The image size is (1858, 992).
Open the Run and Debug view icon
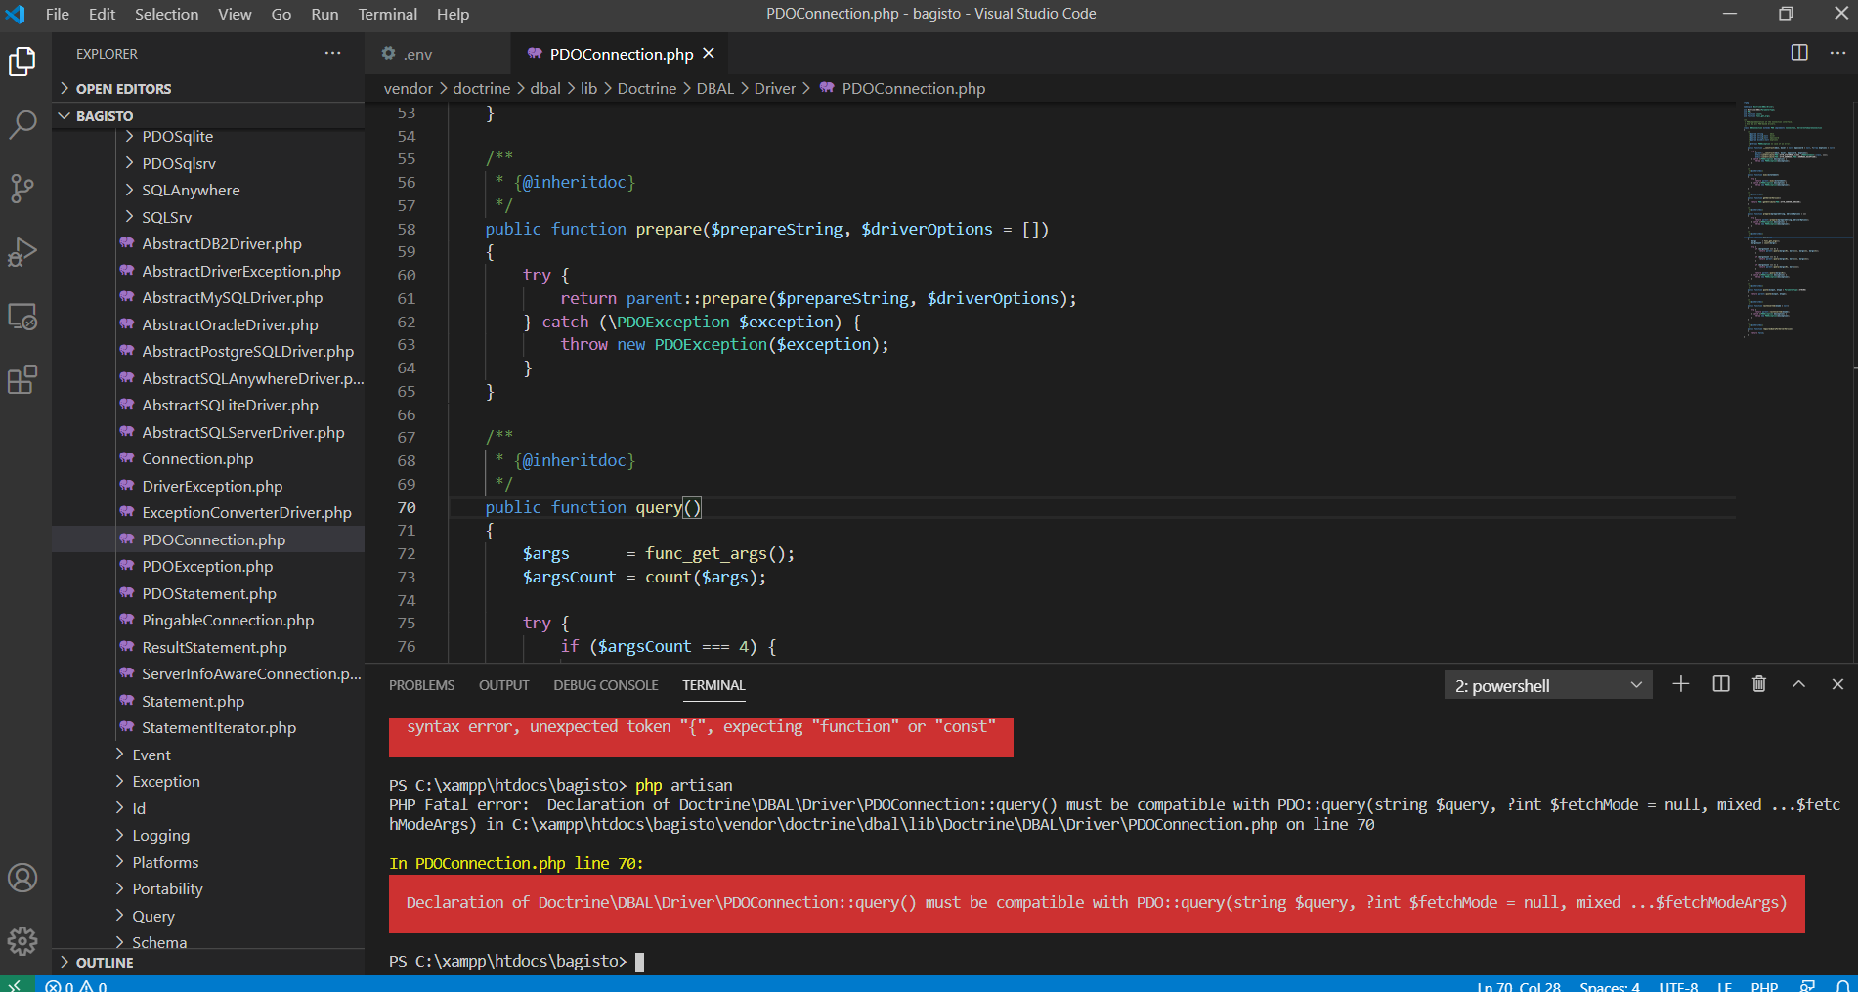coord(22,252)
